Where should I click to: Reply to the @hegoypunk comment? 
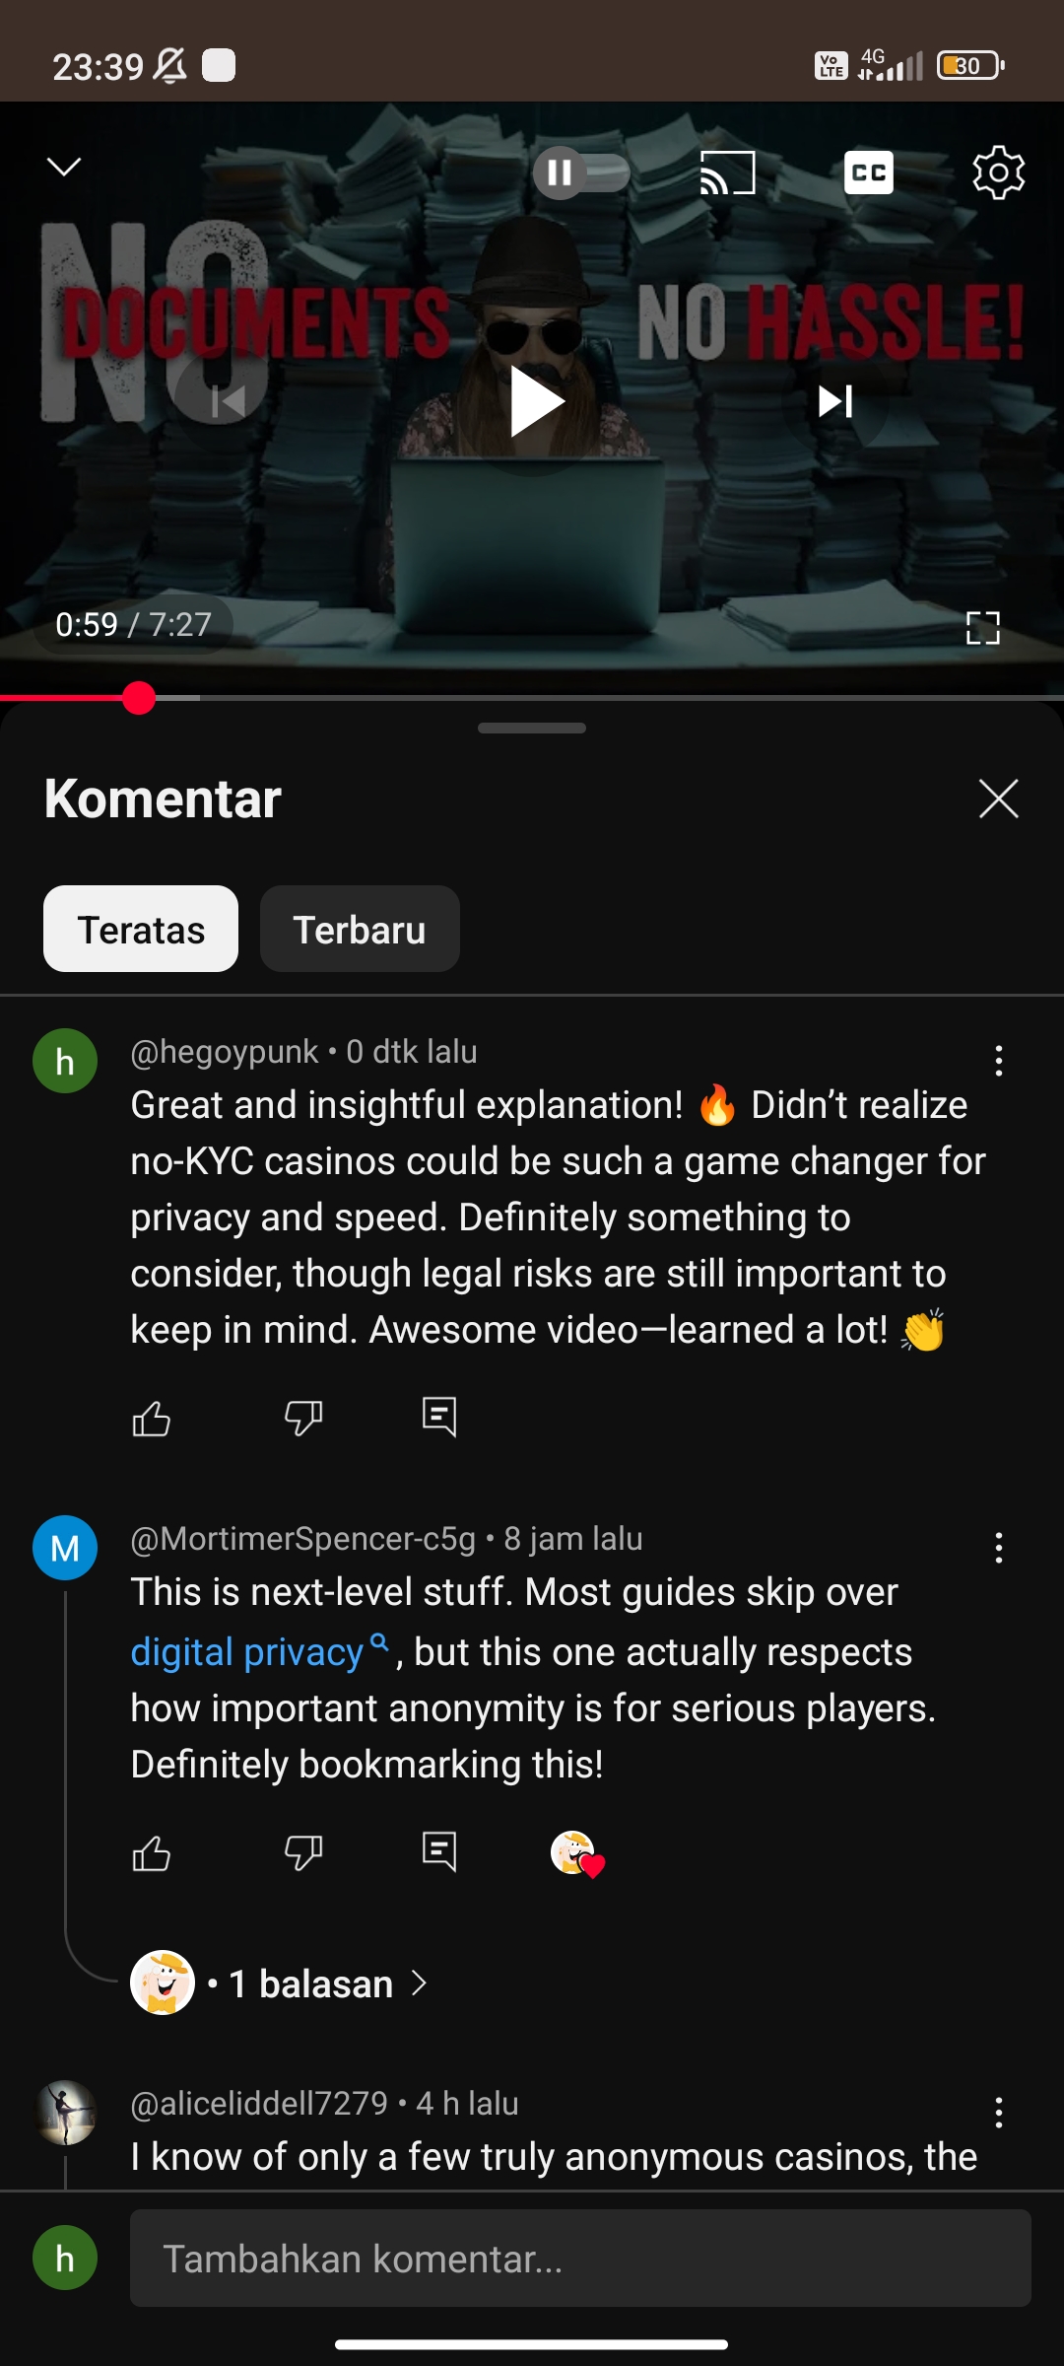tap(439, 1418)
